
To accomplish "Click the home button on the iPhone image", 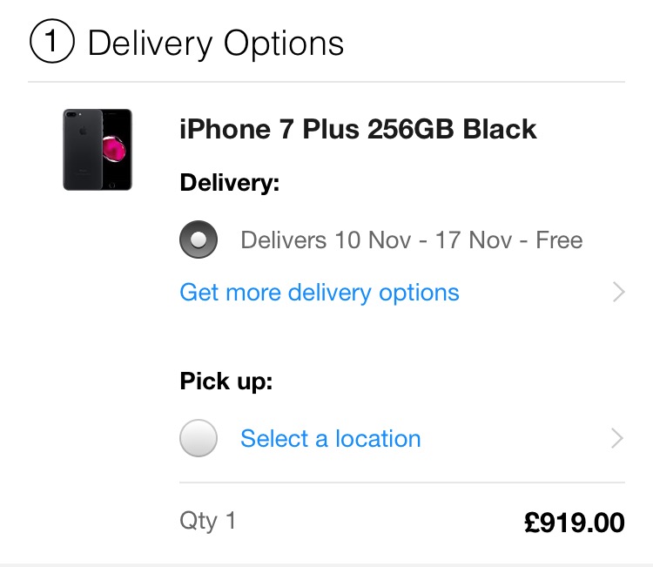I will pos(112,185).
